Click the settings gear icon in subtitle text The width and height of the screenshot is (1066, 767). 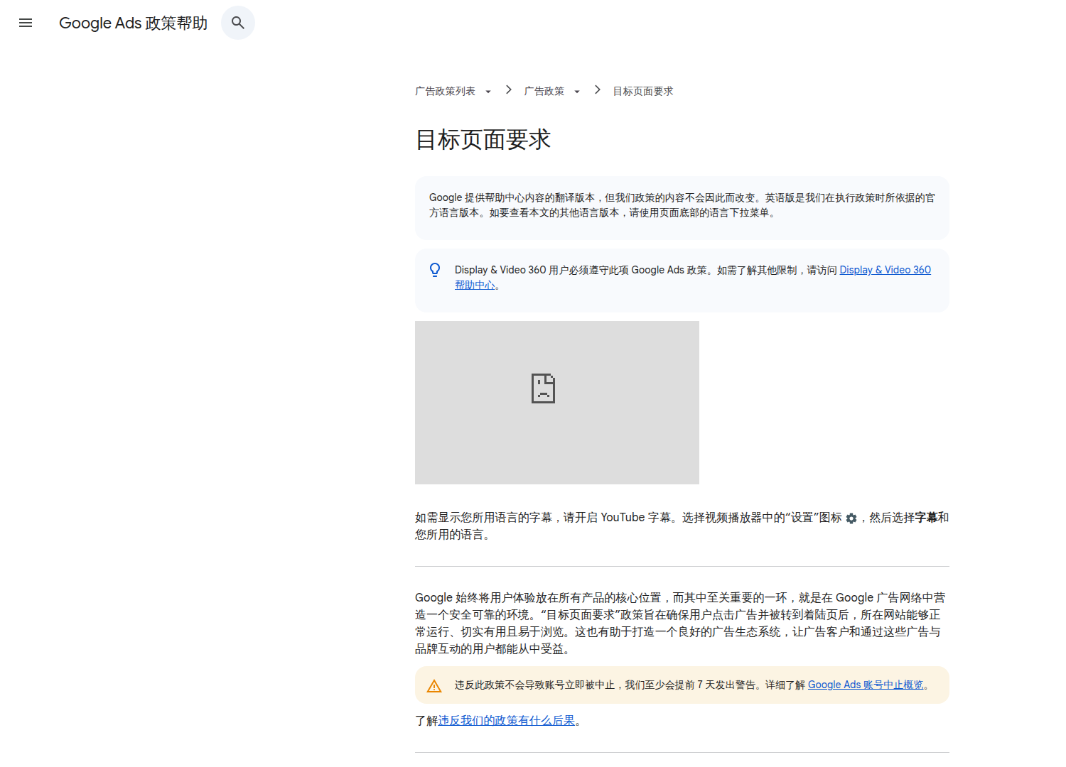851,518
